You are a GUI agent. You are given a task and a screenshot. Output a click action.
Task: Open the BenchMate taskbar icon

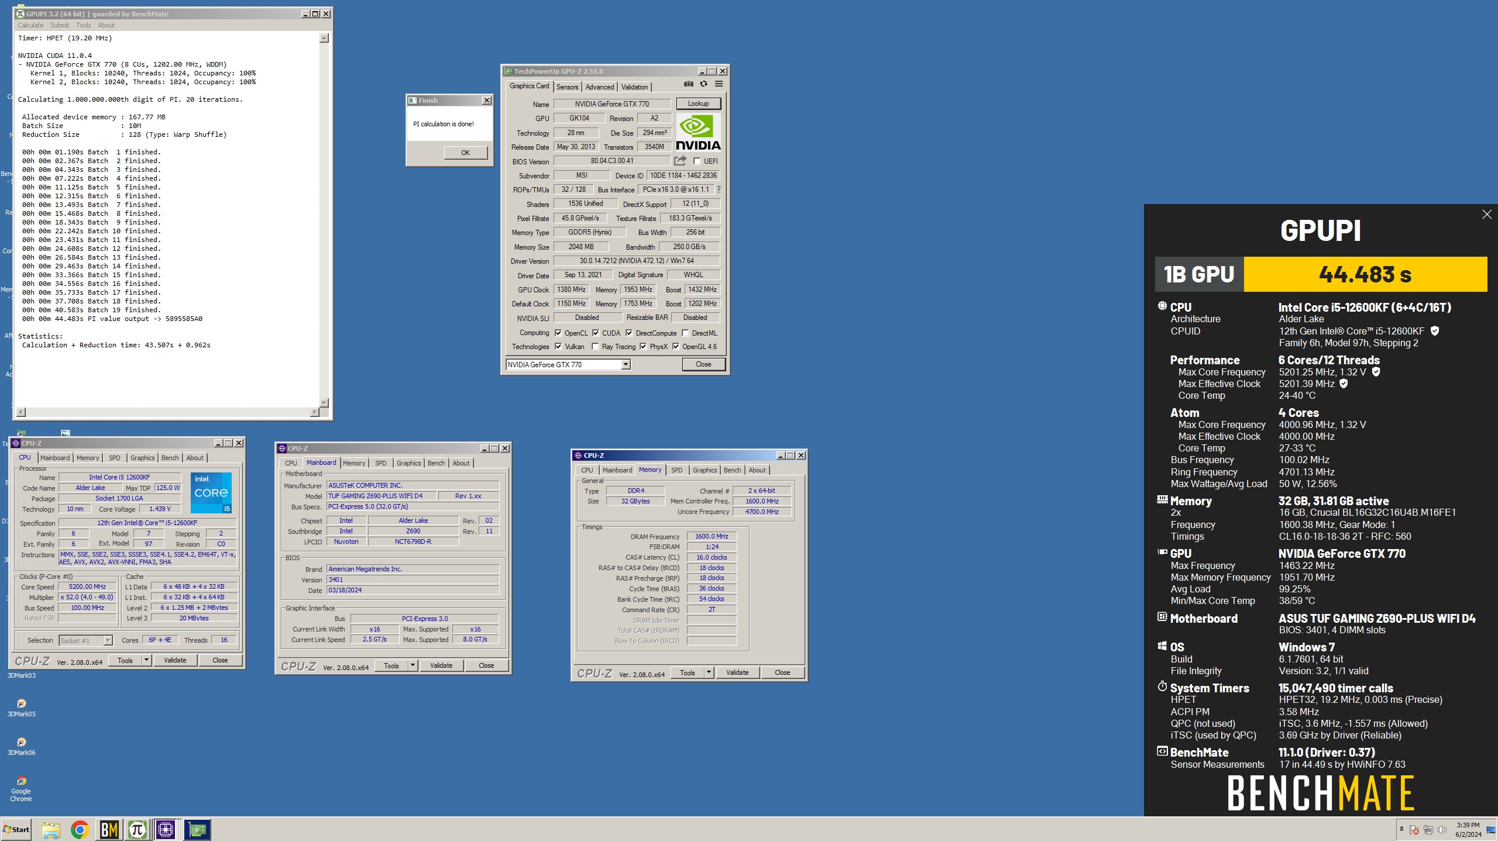tap(109, 830)
